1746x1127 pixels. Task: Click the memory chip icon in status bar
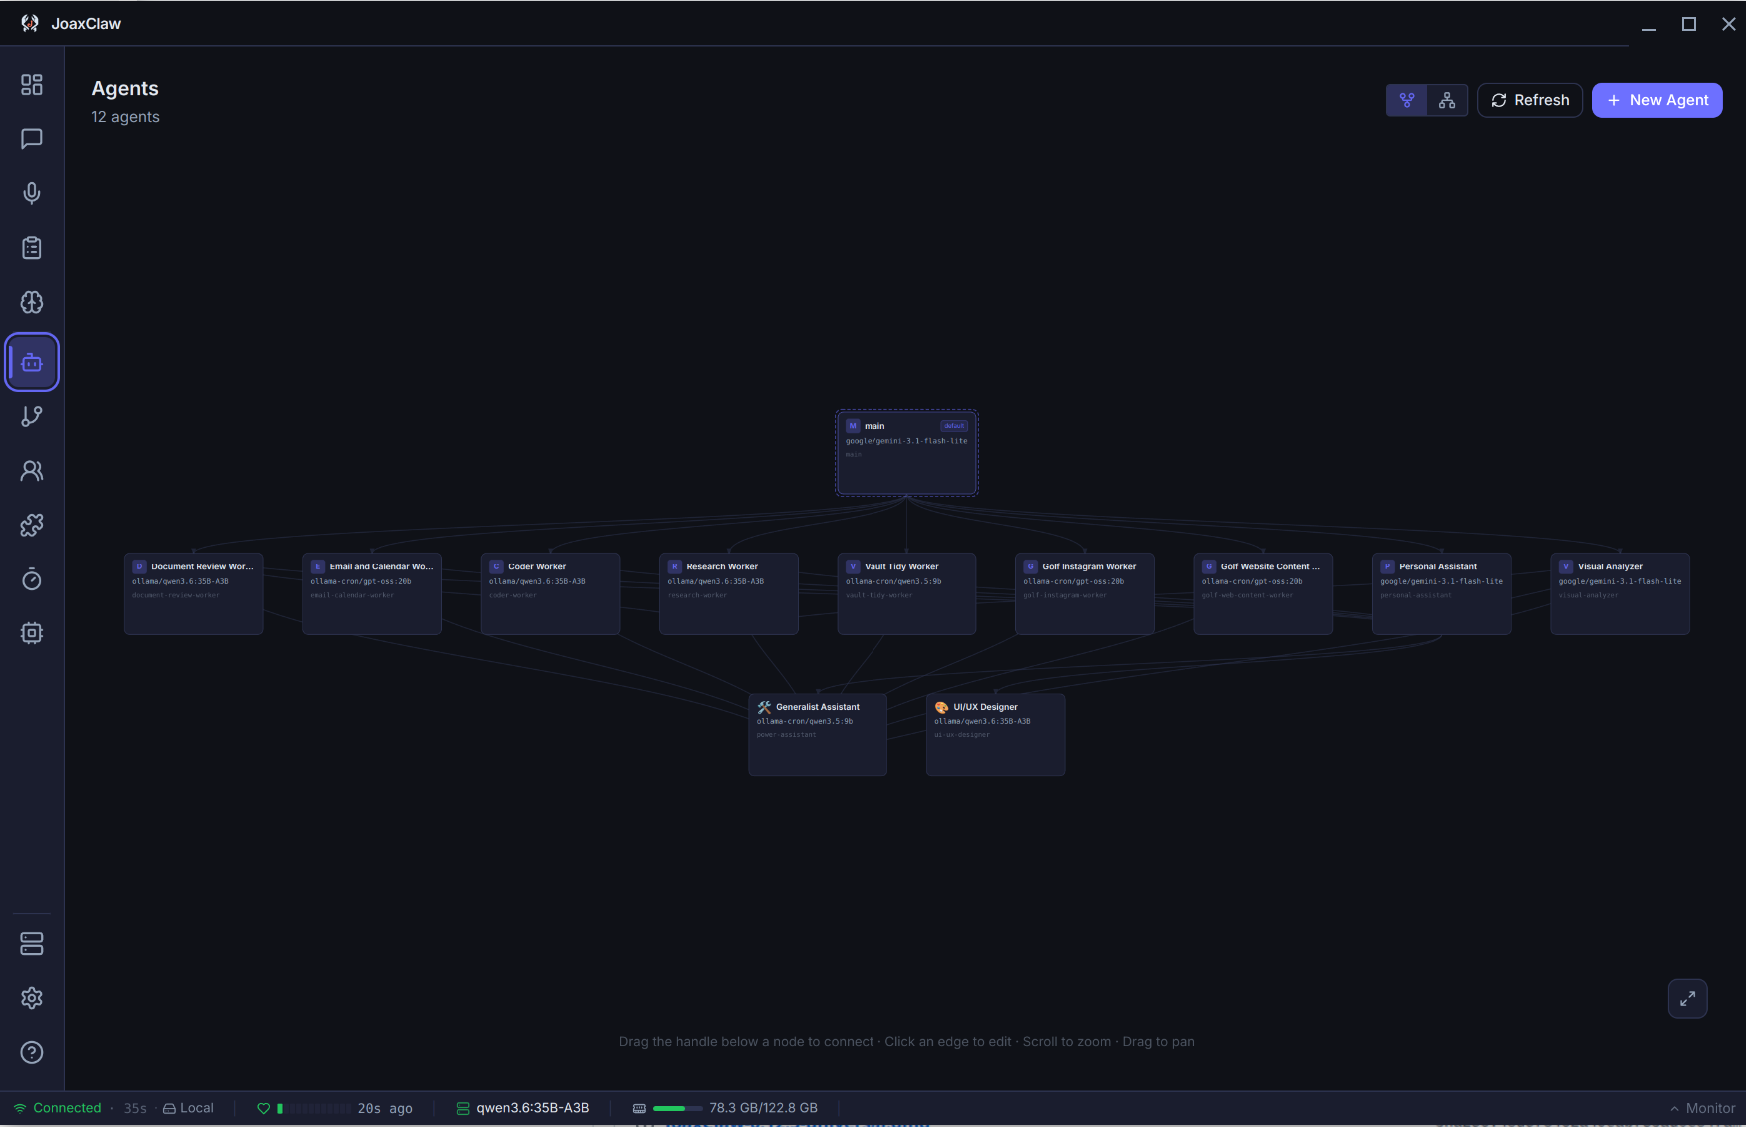click(x=639, y=1108)
